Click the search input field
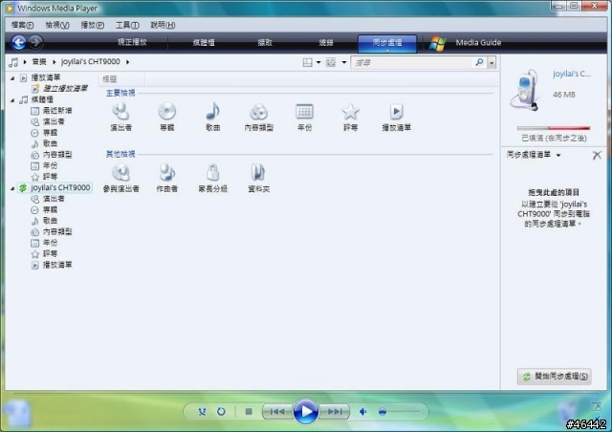 pyautogui.click(x=412, y=62)
